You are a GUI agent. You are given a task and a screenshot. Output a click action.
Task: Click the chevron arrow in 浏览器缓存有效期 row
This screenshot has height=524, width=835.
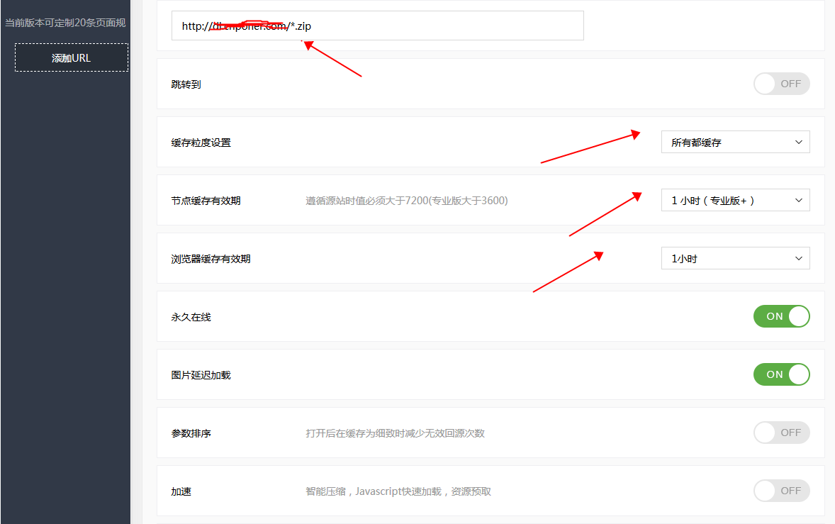799,258
